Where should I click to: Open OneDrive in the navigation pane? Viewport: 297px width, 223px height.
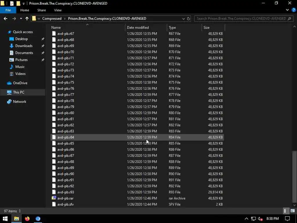tap(20, 83)
